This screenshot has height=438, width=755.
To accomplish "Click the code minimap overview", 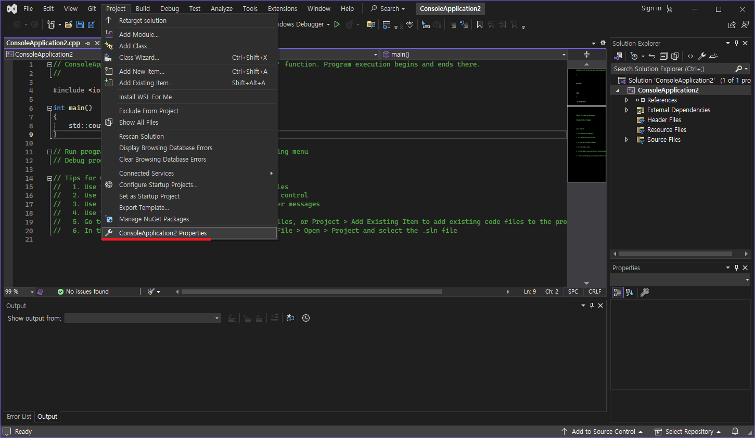I will coord(586,125).
